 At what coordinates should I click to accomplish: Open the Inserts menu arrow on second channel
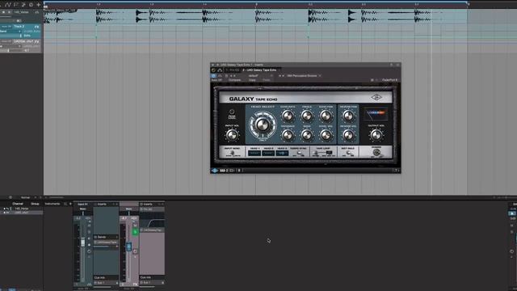point(162,205)
